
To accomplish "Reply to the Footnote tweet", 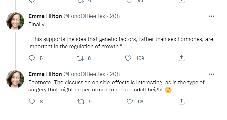I will [32, 101].
